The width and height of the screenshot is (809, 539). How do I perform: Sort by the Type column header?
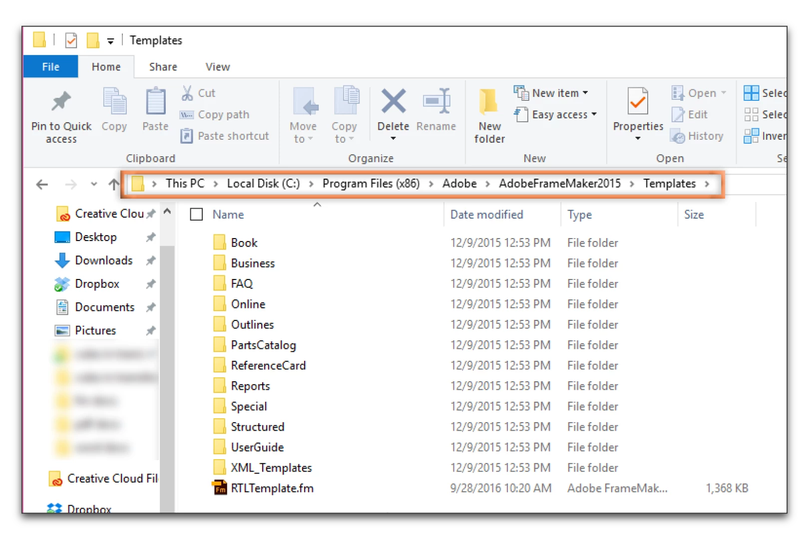tap(579, 215)
